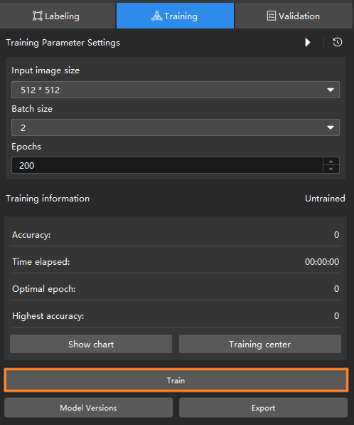Open the Input image size dropdown

(x=176, y=90)
